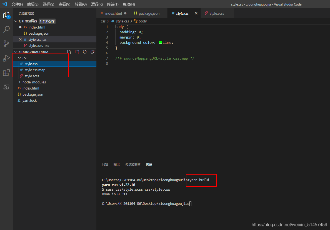Open the 帮助(H) menu
The width and height of the screenshot is (330, 230).
click(x=129, y=4)
